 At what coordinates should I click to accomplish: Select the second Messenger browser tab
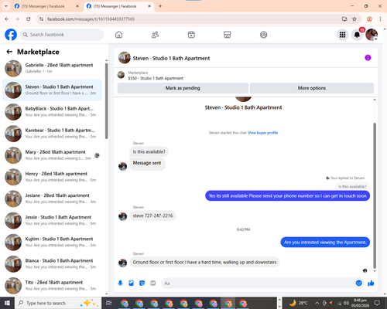coord(118,6)
